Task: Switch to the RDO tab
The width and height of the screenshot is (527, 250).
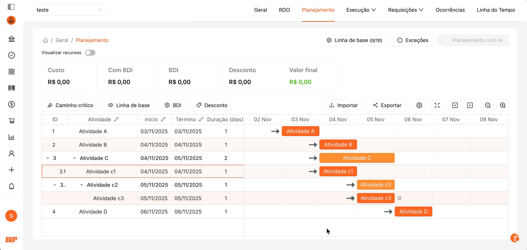Action: tap(284, 10)
